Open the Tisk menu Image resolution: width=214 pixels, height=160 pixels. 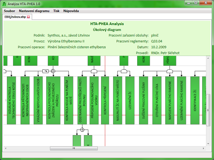pos(56,11)
